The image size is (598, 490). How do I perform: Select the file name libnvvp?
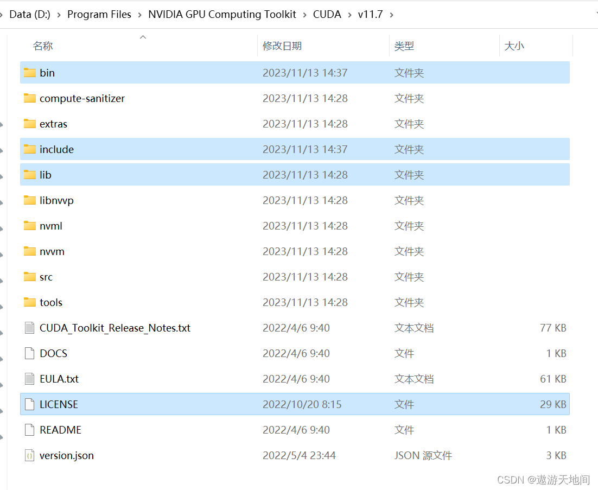click(x=56, y=201)
